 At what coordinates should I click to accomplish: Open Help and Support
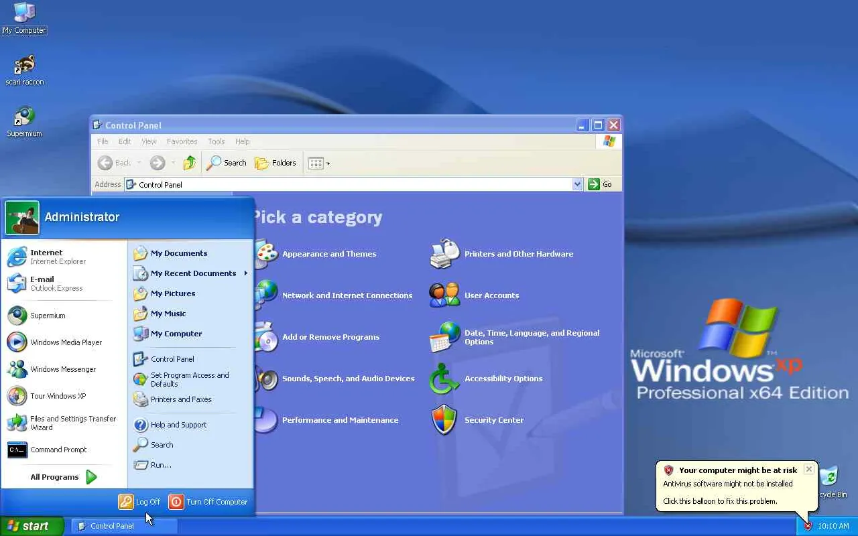pyautogui.click(x=190, y=425)
